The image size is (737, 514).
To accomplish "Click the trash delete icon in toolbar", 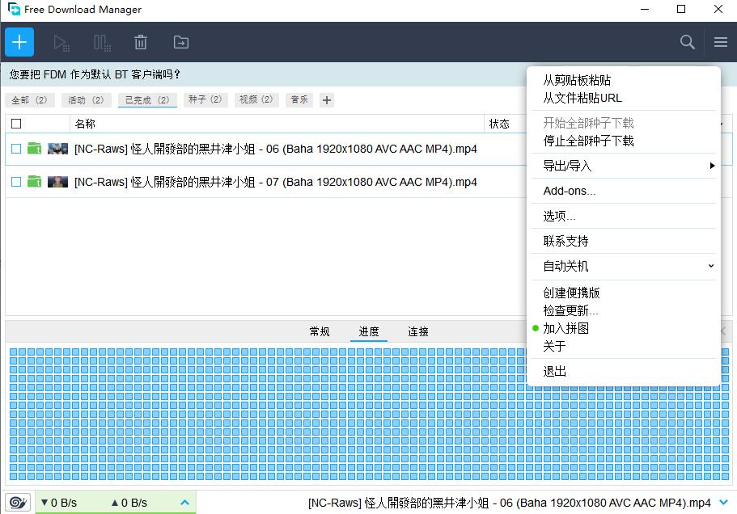I will (141, 42).
